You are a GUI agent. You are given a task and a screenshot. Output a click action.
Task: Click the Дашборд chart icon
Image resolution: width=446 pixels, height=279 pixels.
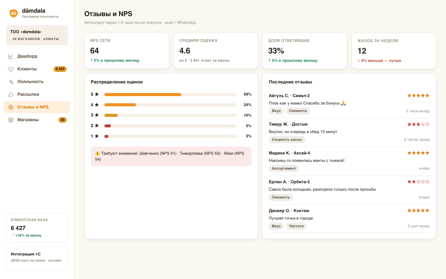pos(11,56)
